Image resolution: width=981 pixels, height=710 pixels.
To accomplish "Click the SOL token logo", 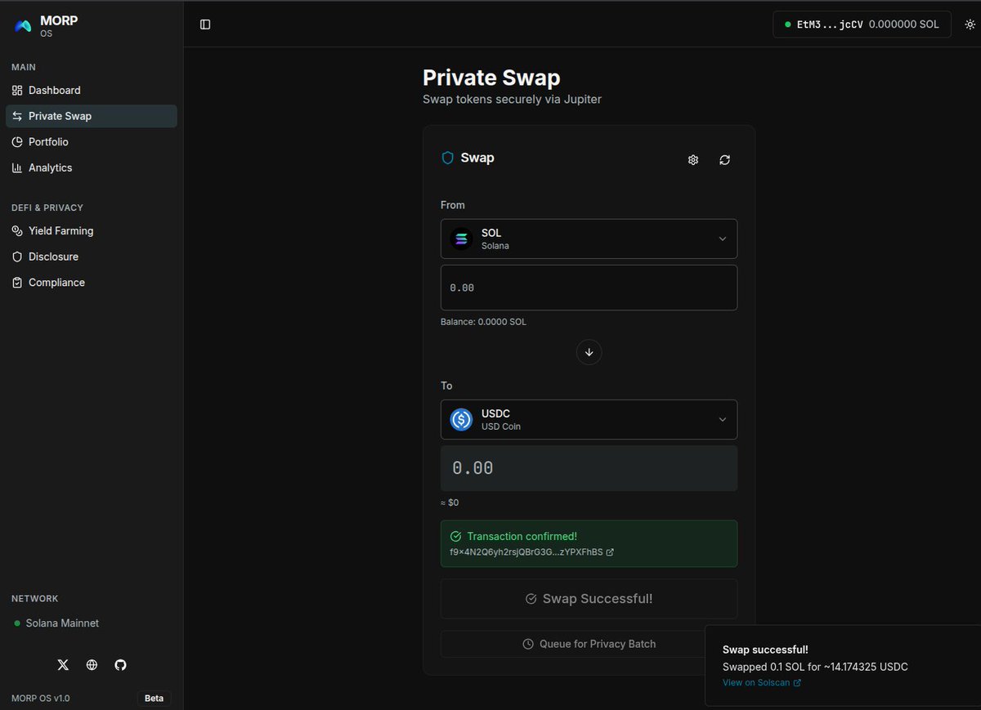I will (461, 239).
